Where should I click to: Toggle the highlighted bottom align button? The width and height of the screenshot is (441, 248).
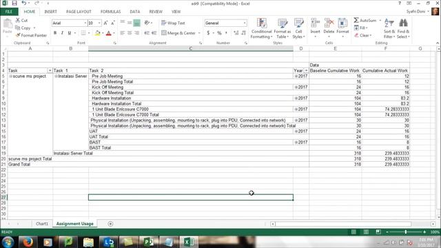[x=136, y=23]
